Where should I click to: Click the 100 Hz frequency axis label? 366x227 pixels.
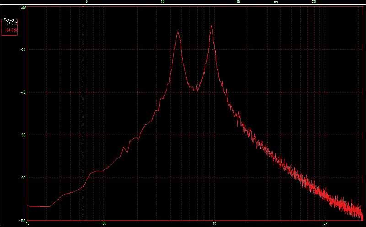click(103, 224)
